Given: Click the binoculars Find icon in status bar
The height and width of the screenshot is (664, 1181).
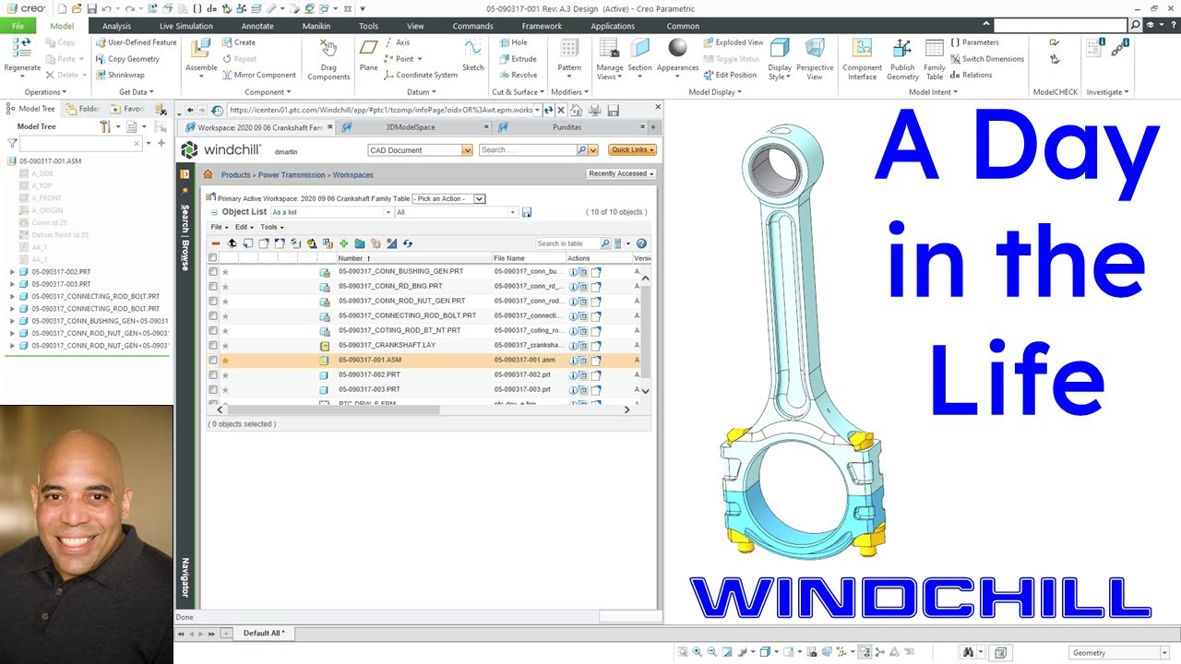Looking at the screenshot, I should (x=968, y=652).
